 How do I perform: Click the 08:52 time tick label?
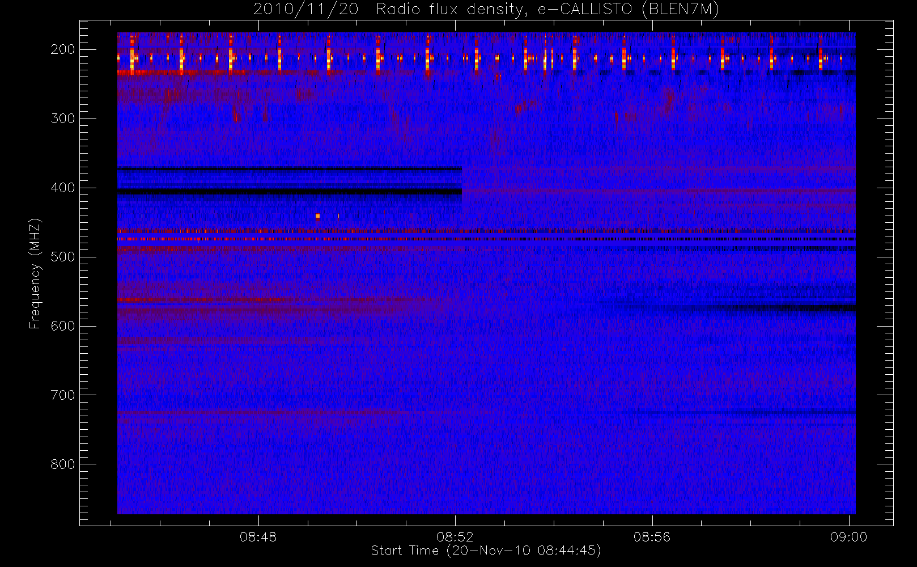point(455,537)
